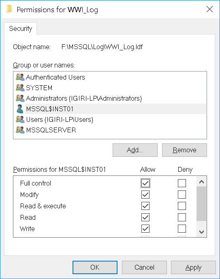Click the Authenticated Users group icon
Screen dimensions: 220x279
point(20,77)
